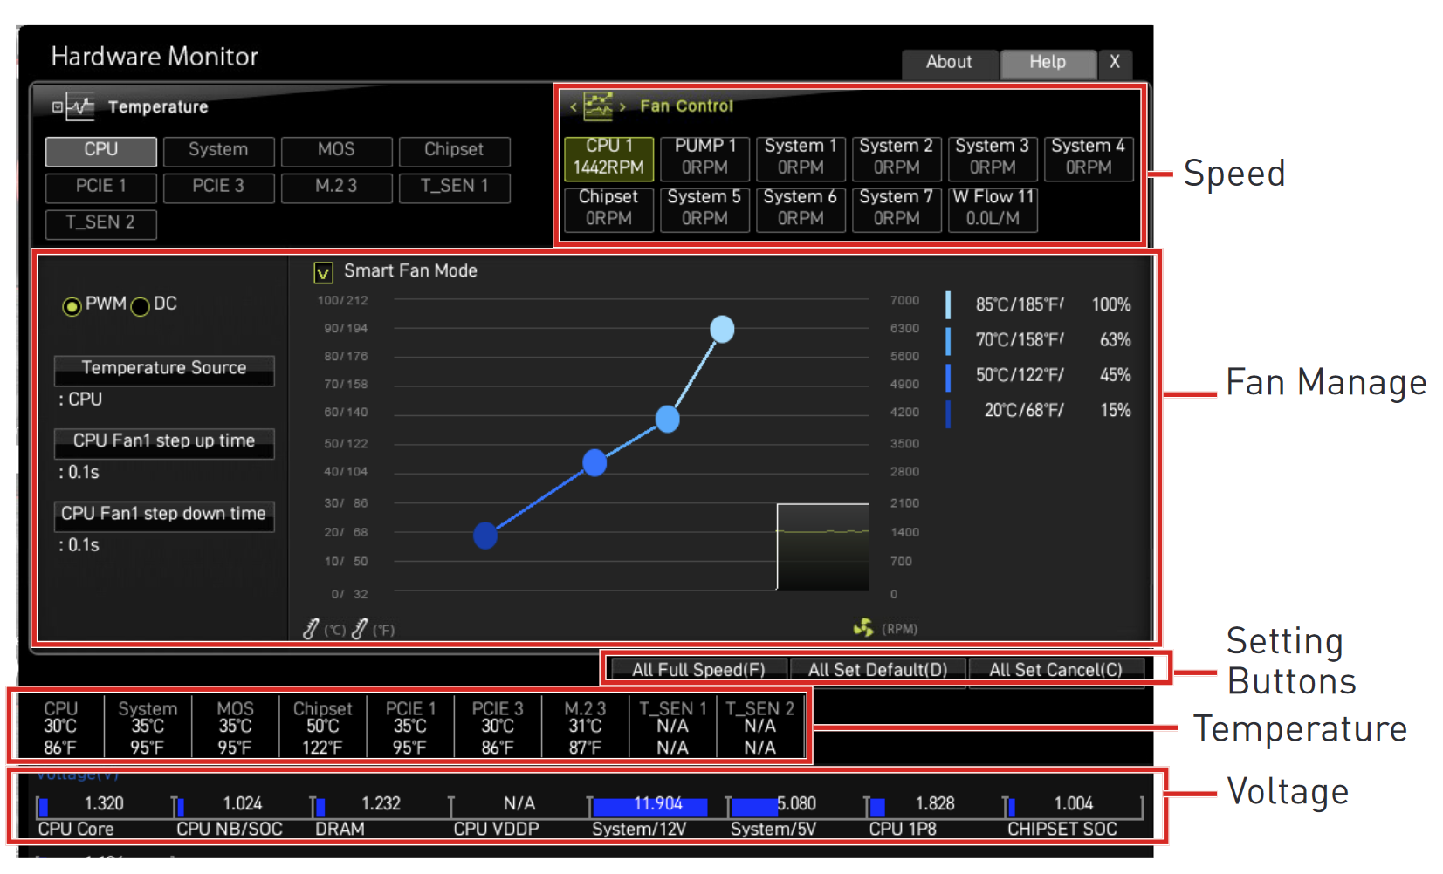Image resolution: width=1443 pixels, height=874 pixels.
Task: Select the T_SEN 2 temperature button
Action: (101, 223)
